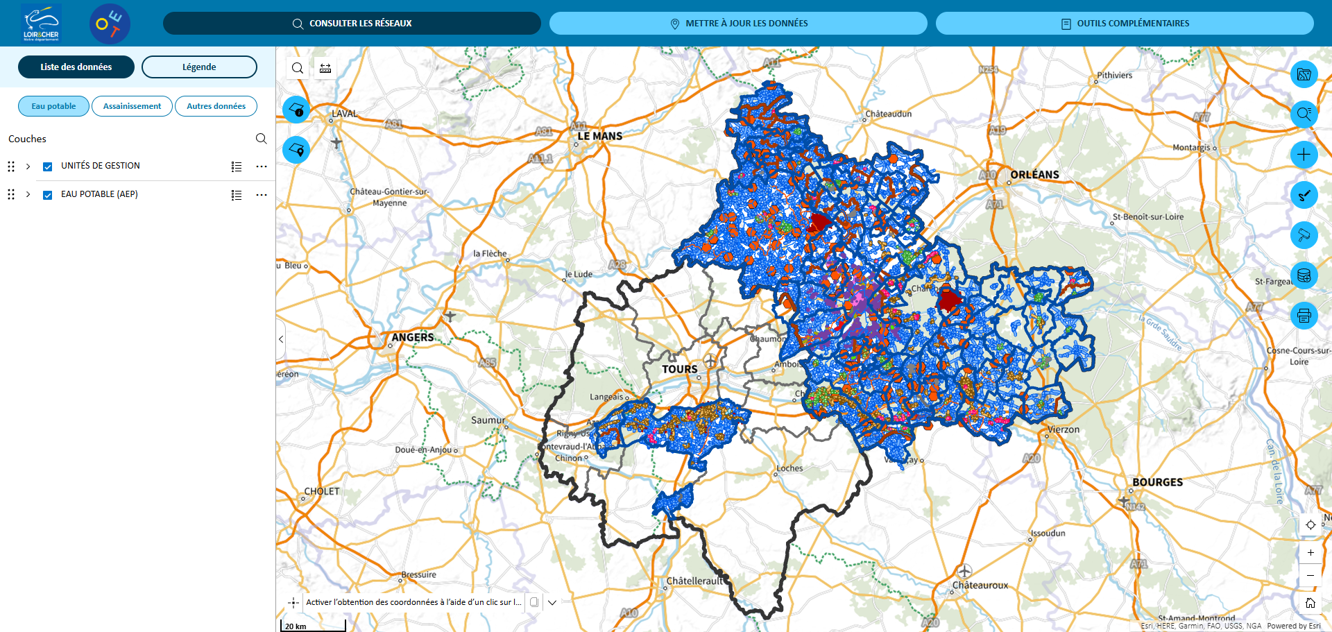This screenshot has width=1332, height=632.
Task: Copy the coordinates to clipboard
Action: click(x=534, y=602)
